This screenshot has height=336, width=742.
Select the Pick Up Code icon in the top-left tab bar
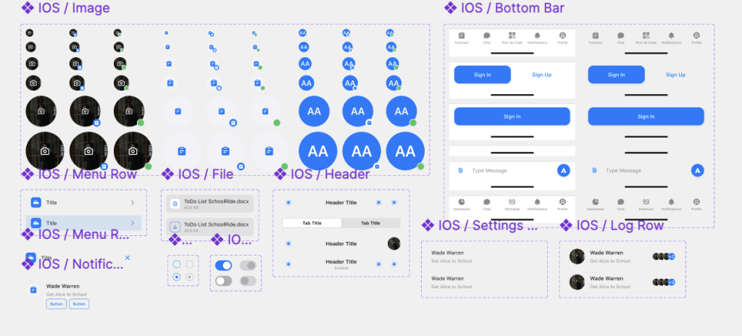512,35
